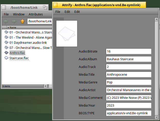Screen dimensions: 160x121
Task: Click the zoom button on Tracker title tab
Action: click(45, 8)
